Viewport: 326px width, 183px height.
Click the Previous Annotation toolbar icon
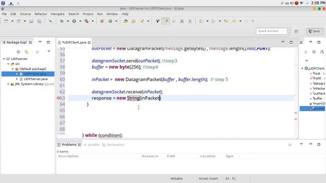pyautogui.click(x=213, y=21)
